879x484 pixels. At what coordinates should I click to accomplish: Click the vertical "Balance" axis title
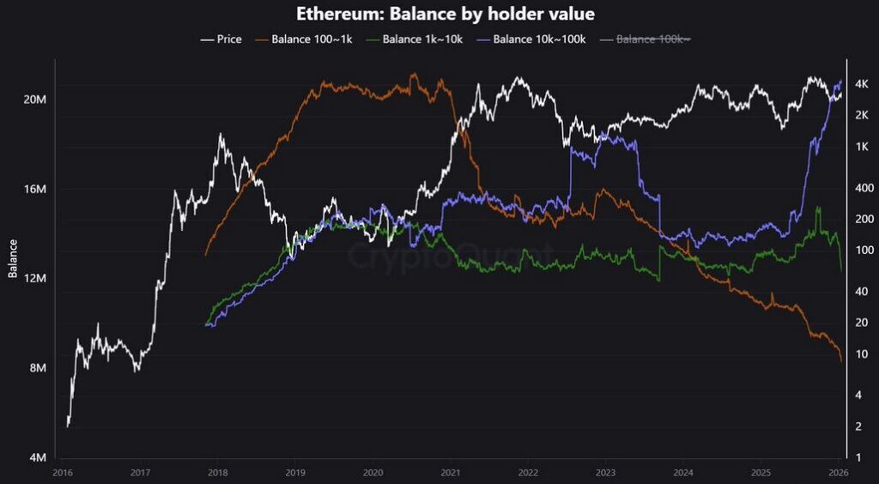pyautogui.click(x=13, y=257)
